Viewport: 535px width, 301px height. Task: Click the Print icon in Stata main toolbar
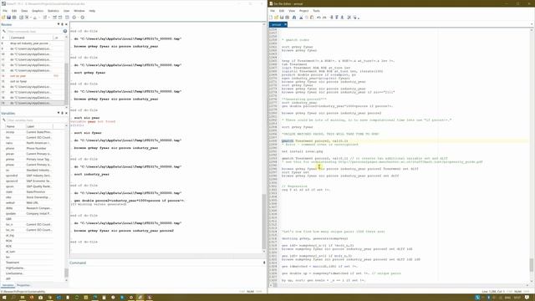click(14, 18)
